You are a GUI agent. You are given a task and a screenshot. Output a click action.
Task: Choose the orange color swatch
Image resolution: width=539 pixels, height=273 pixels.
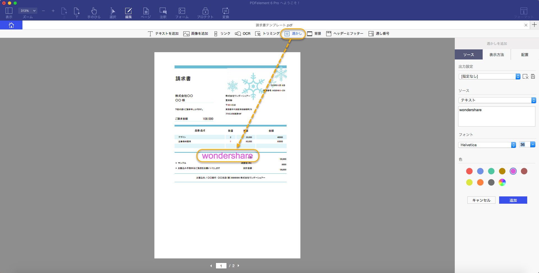pos(480,182)
